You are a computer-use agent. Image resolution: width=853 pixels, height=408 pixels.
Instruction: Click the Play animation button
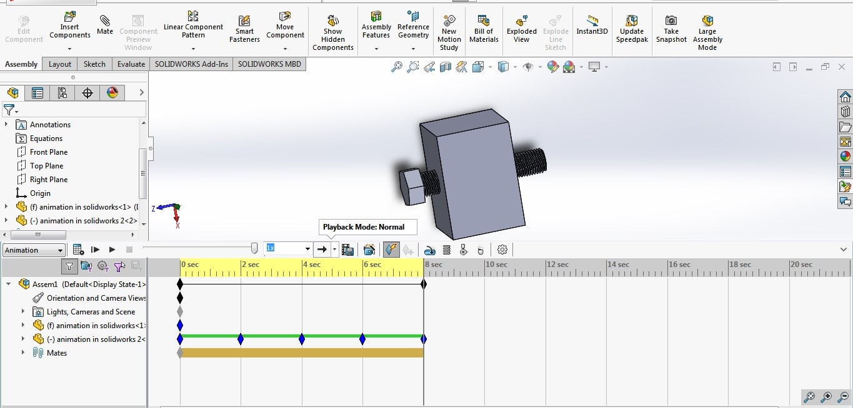[112, 250]
